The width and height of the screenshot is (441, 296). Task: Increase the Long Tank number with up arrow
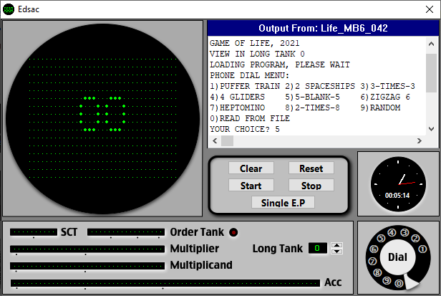tap(337, 245)
